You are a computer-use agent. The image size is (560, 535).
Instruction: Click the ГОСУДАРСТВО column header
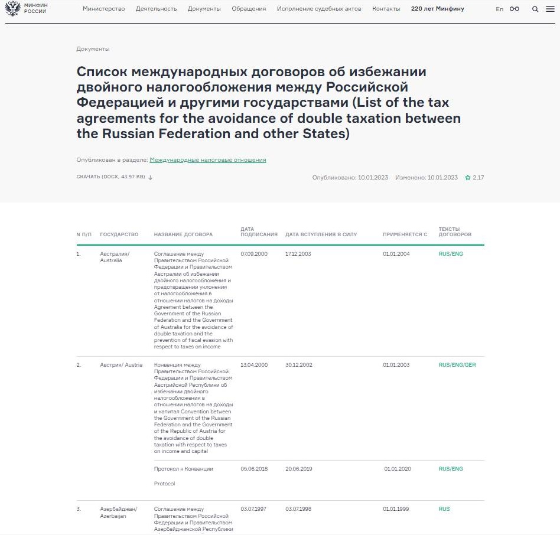(x=119, y=234)
